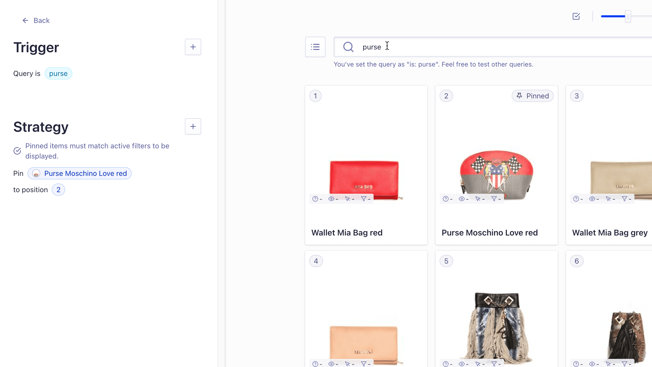Go back using the Back link

[36, 20]
